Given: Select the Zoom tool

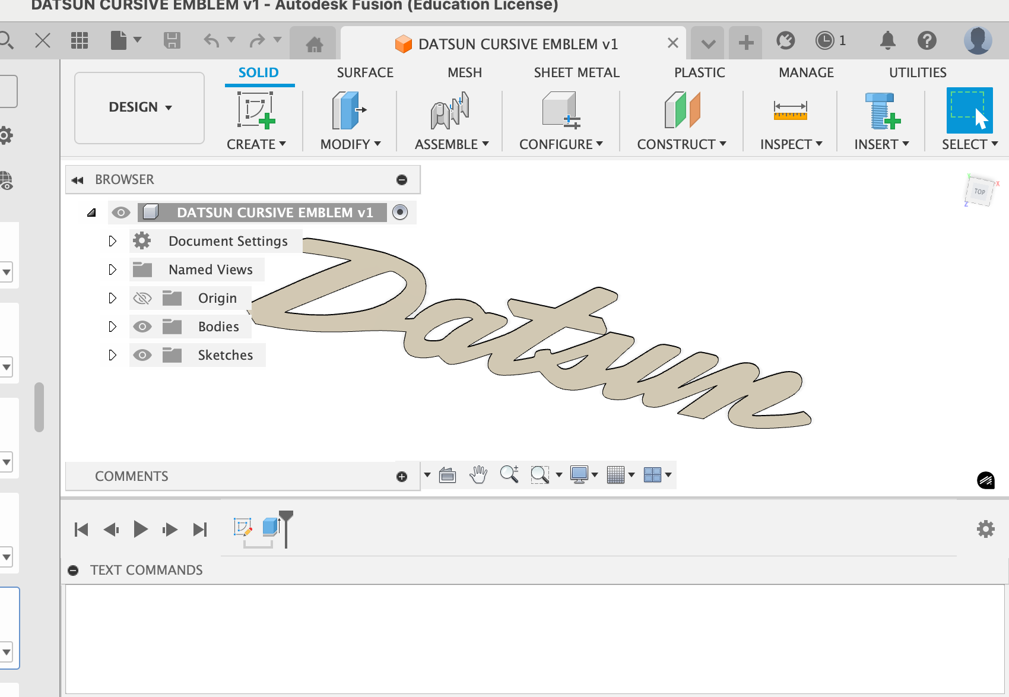Looking at the screenshot, I should click(x=509, y=474).
